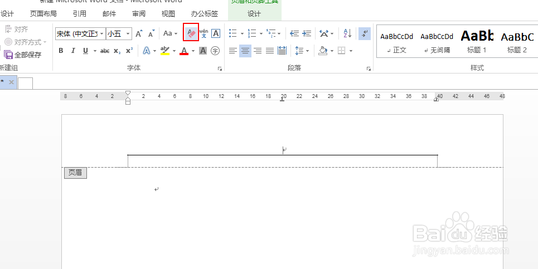Image resolution: width=538 pixels, height=269 pixels.
Task: Click 全部保存 save all button
Action: click(x=23, y=55)
